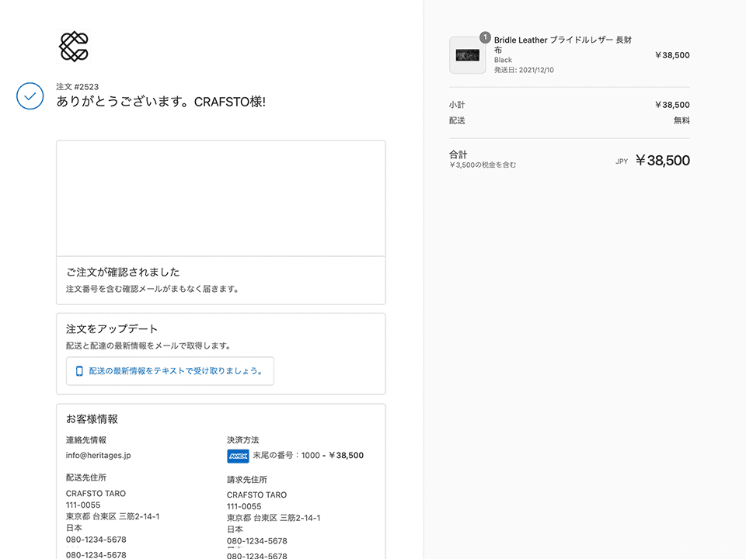Click the 発送日: 2021/12/10 ship date text
Viewport: 746px width, 559px height.
(524, 70)
